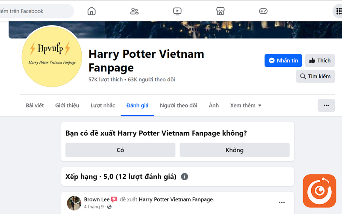Click Harry Potter Vietnam Fanpage link in review
This screenshot has height=214, width=342.
[x=176, y=199]
